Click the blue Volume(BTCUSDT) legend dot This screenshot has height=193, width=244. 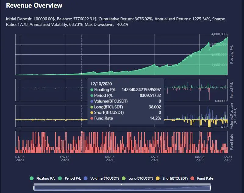tap(86, 178)
